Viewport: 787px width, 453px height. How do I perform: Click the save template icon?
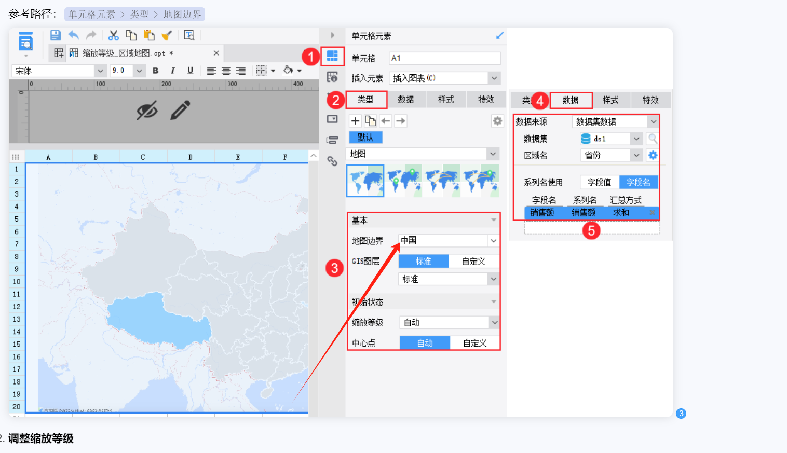click(56, 35)
